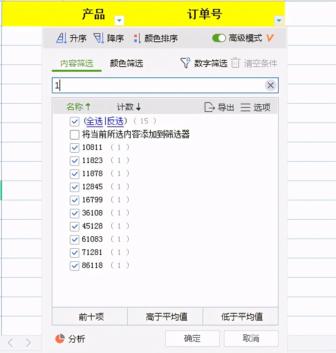The image size is (336, 353).
Task: Open 数字筛选 number filter
Action: pos(204,63)
